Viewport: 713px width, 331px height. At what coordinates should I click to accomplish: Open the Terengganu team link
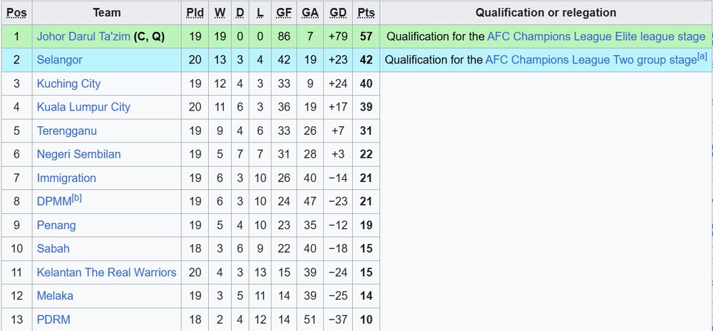(x=66, y=131)
